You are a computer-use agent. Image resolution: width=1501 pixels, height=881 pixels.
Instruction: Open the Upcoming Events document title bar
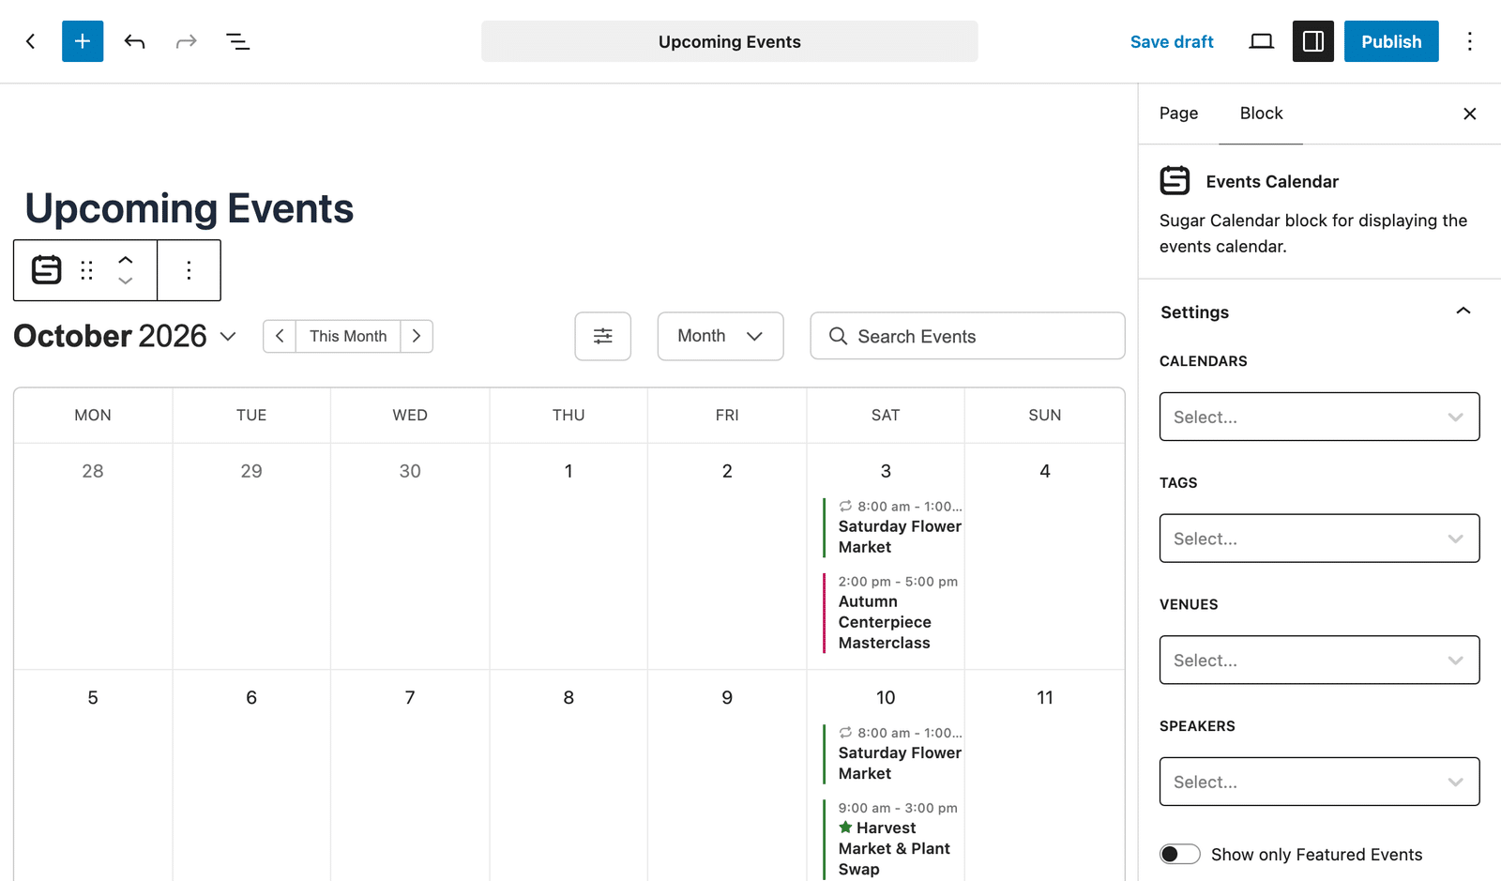(729, 41)
